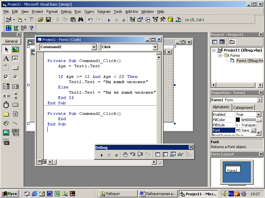Select the Data control tool
Screen dimensions: 265x198
15,133
